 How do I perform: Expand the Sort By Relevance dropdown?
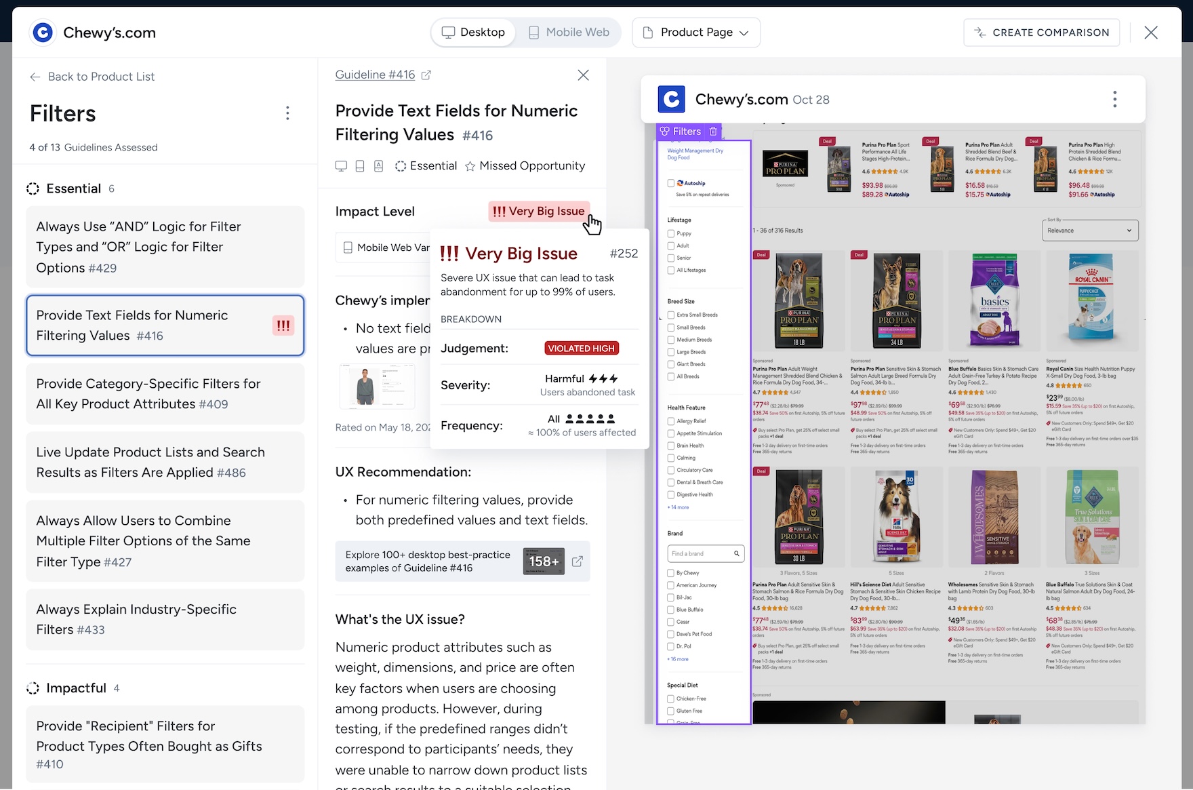pyautogui.click(x=1089, y=231)
